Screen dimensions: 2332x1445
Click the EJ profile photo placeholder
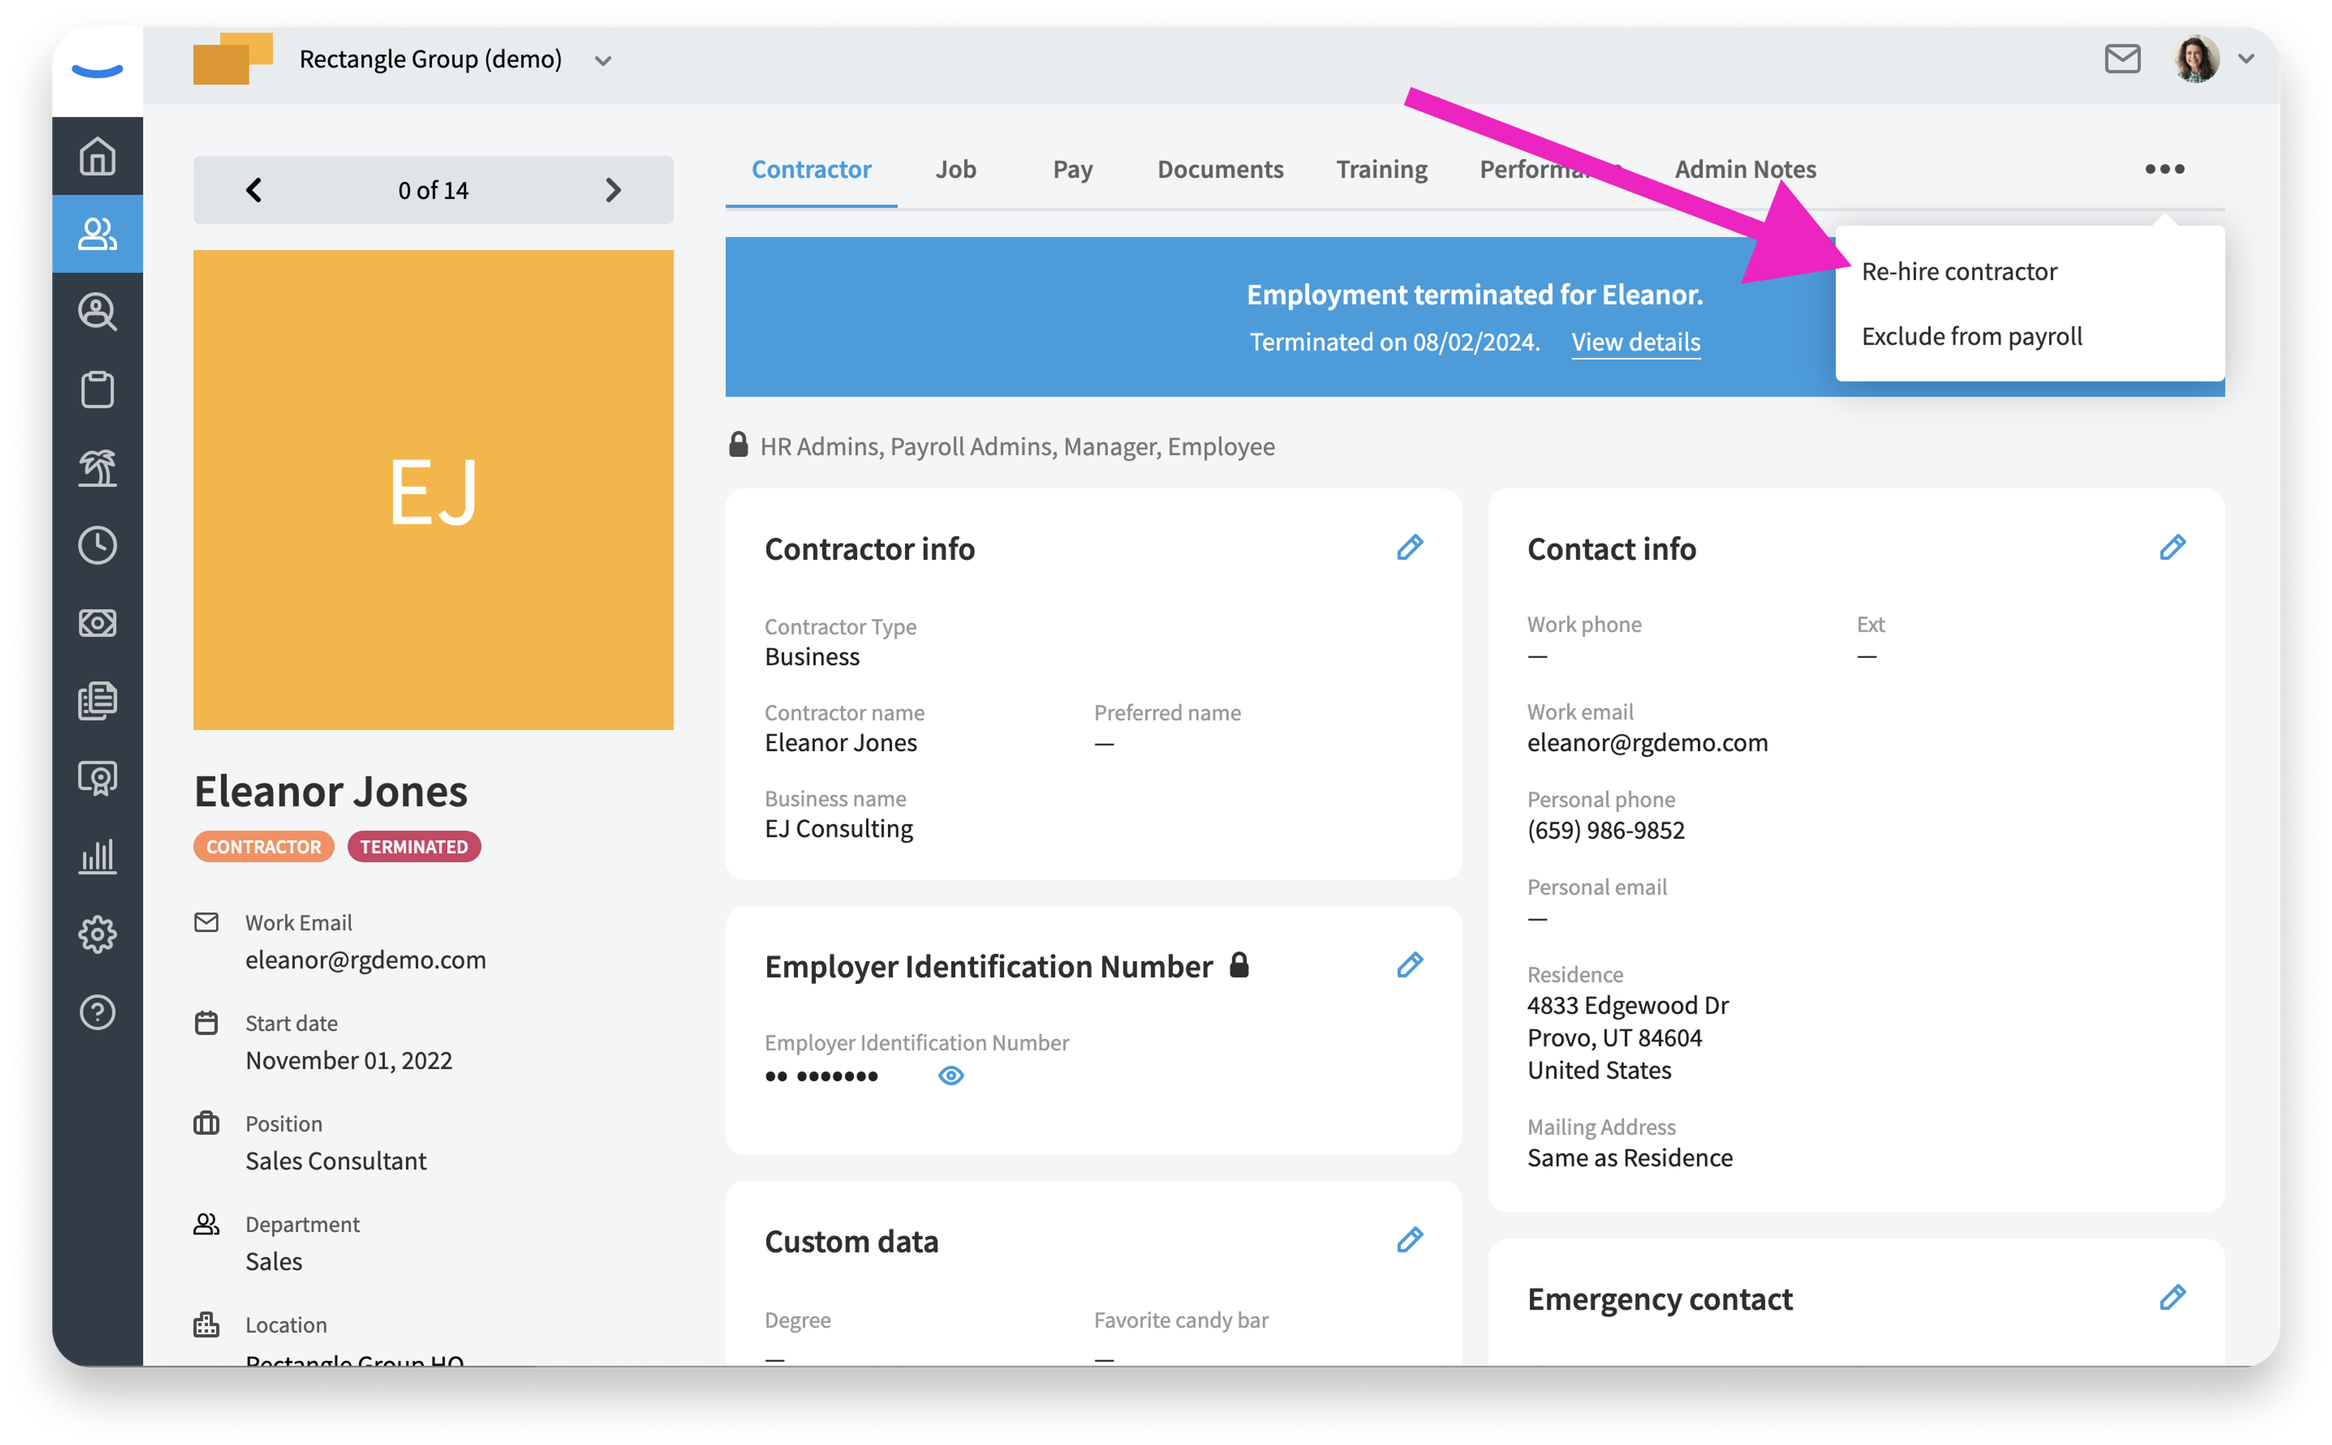tap(433, 489)
